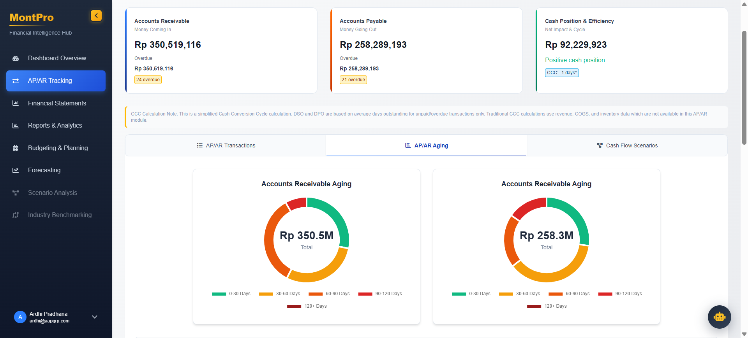Click the 24 overdue badge
The image size is (748, 338).
(x=148, y=80)
